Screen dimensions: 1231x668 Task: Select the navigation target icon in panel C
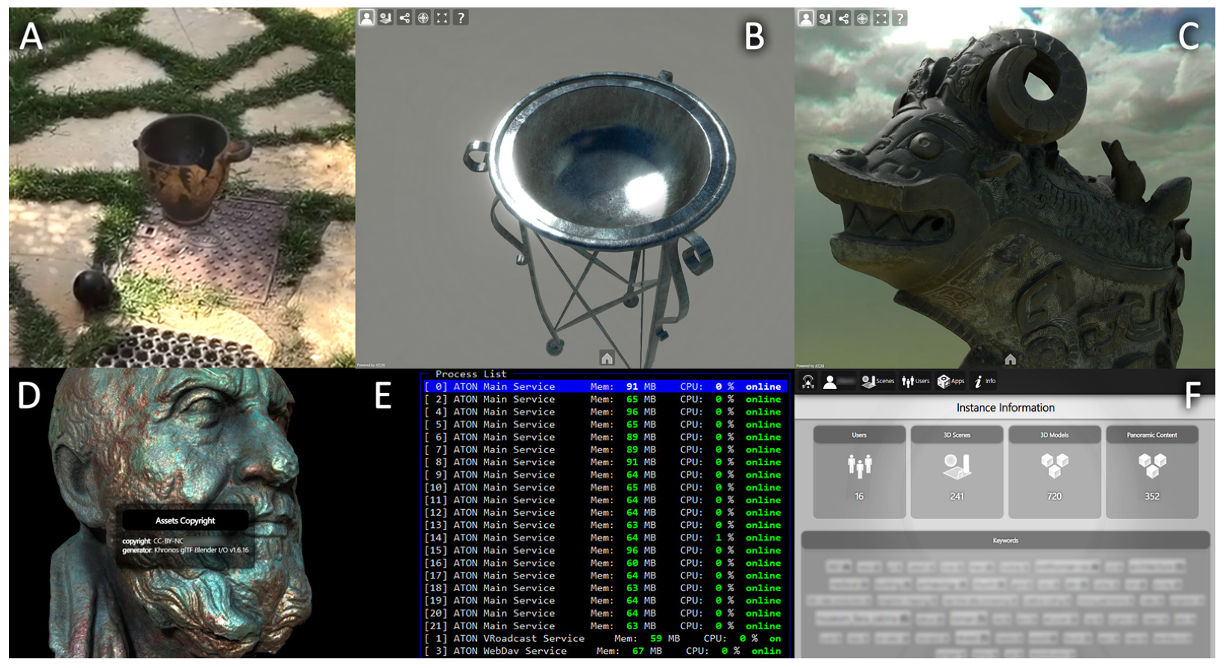click(863, 18)
